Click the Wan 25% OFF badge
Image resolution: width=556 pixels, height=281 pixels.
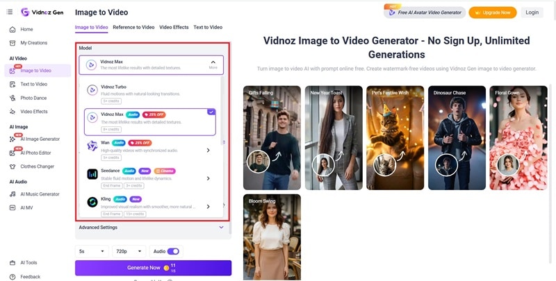(140, 143)
